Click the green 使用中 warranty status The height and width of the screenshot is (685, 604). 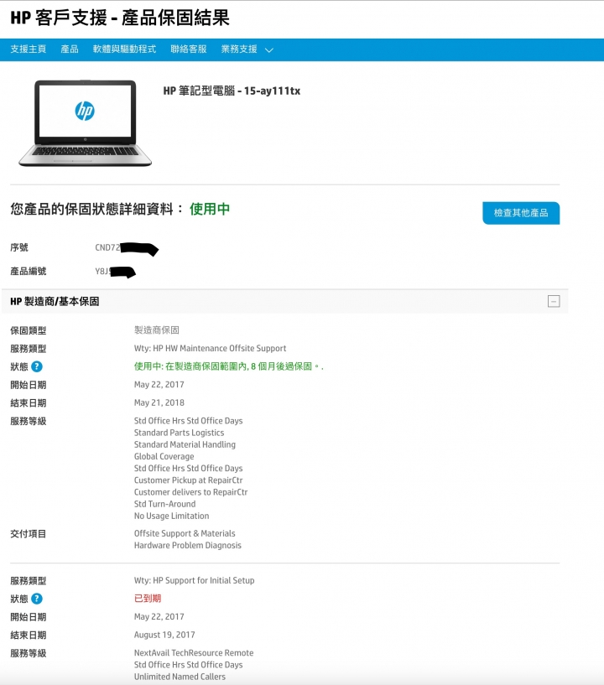(210, 209)
